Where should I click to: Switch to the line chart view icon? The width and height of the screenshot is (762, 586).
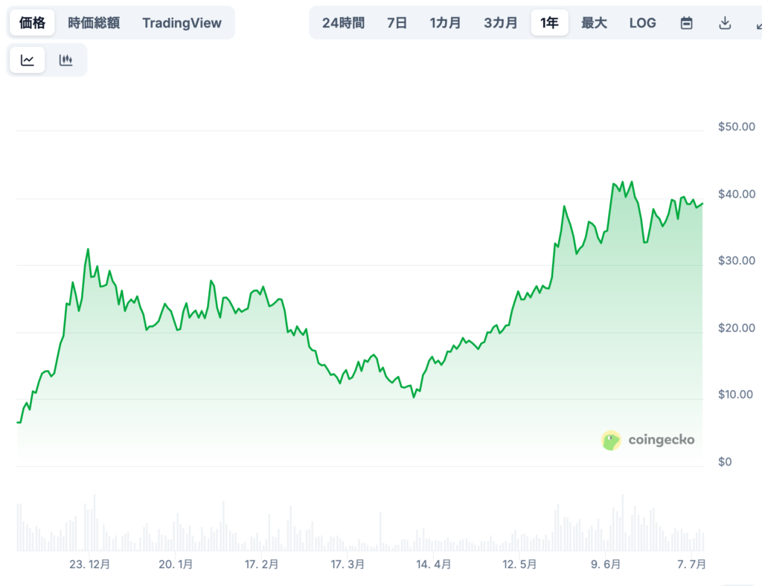(x=28, y=60)
